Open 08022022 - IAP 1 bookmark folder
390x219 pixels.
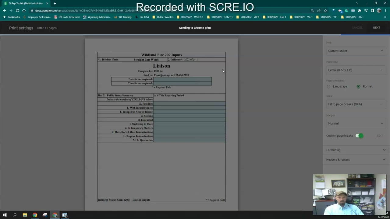pyautogui.click(x=247, y=17)
